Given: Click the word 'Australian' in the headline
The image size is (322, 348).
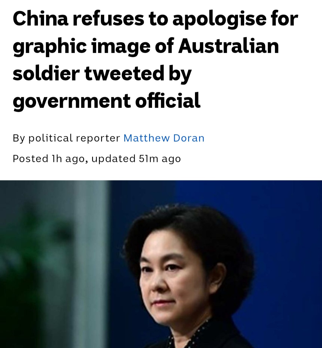Looking at the screenshot, I should coord(228,46).
